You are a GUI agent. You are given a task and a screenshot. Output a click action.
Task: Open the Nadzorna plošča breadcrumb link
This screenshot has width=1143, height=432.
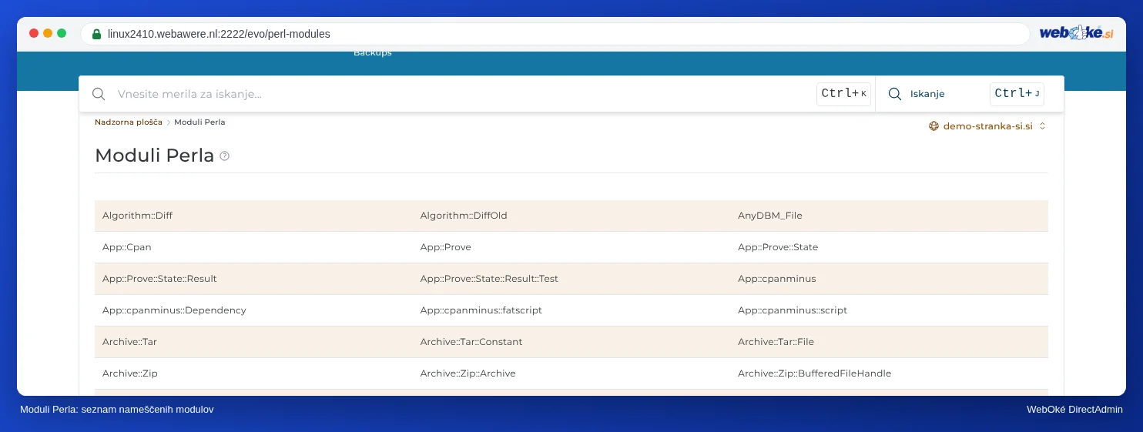(x=129, y=122)
